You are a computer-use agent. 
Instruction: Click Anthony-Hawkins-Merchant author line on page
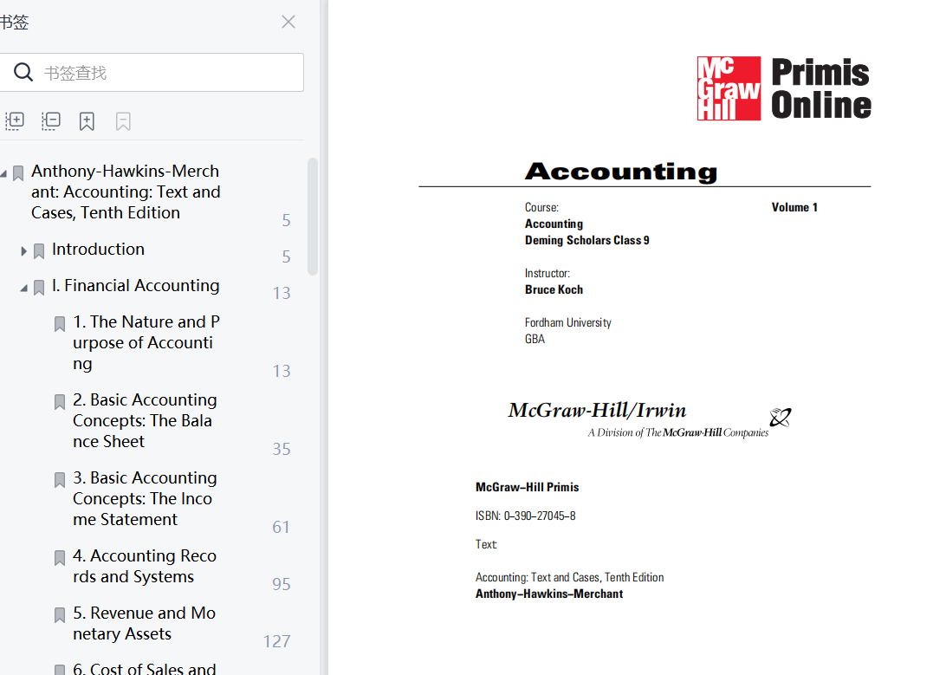point(549,594)
